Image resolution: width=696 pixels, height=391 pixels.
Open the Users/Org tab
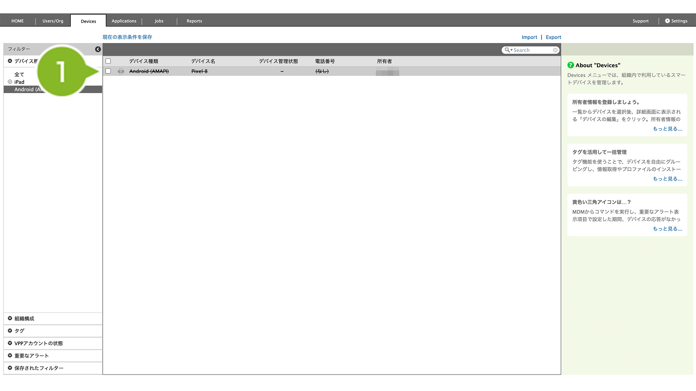[x=53, y=21]
